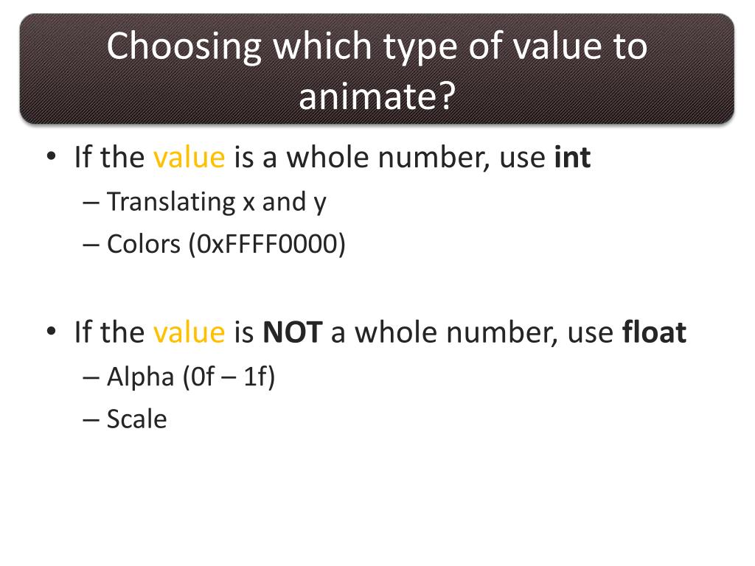Select the 'Alpha (0f – 1f)' sub-item
755x566 pixels.
point(191,377)
